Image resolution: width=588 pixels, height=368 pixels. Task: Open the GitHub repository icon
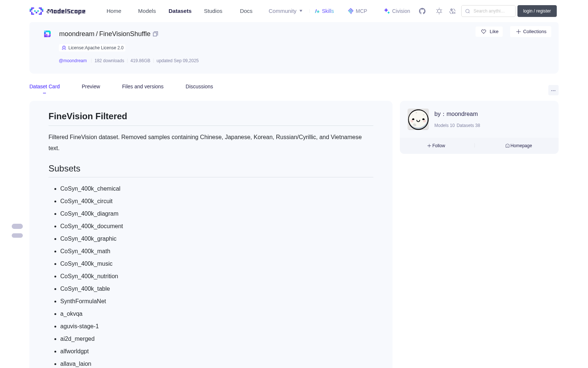422,11
